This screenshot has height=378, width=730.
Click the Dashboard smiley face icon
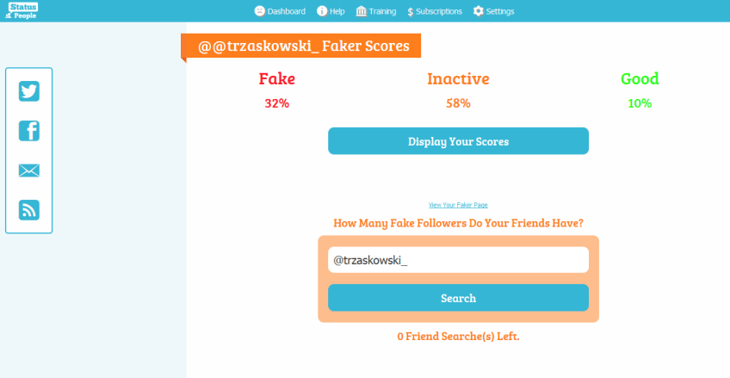coord(259,11)
